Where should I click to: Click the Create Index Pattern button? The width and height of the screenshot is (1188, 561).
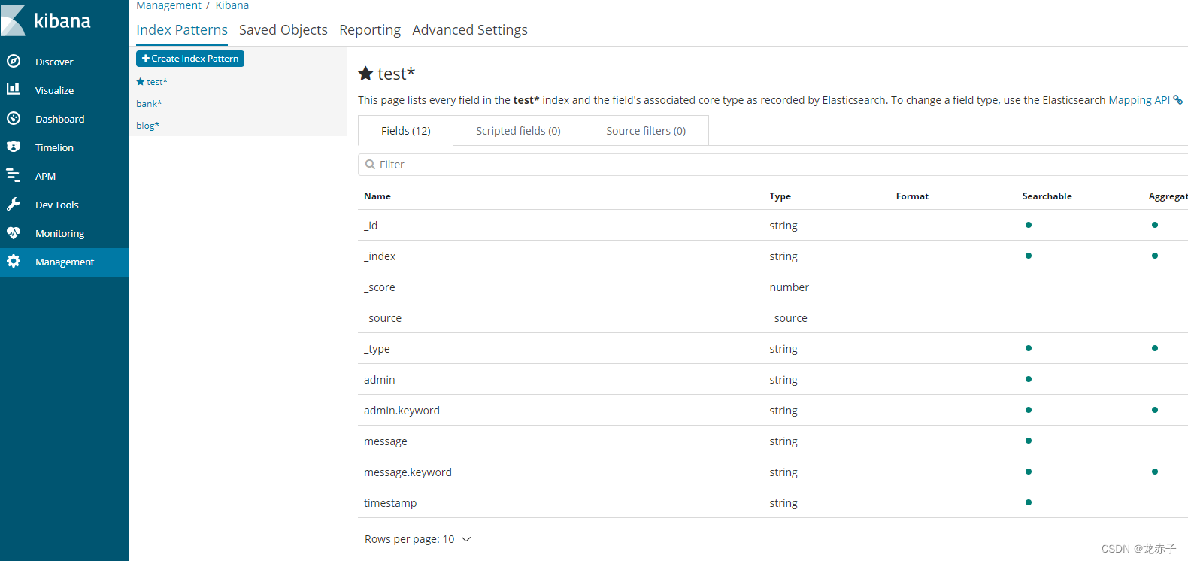point(190,59)
